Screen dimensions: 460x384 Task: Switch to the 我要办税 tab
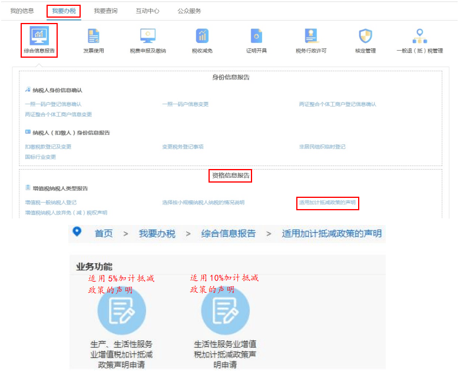(x=64, y=11)
